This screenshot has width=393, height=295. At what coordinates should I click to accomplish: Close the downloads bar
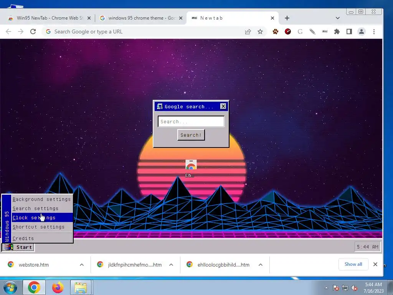coord(375,264)
